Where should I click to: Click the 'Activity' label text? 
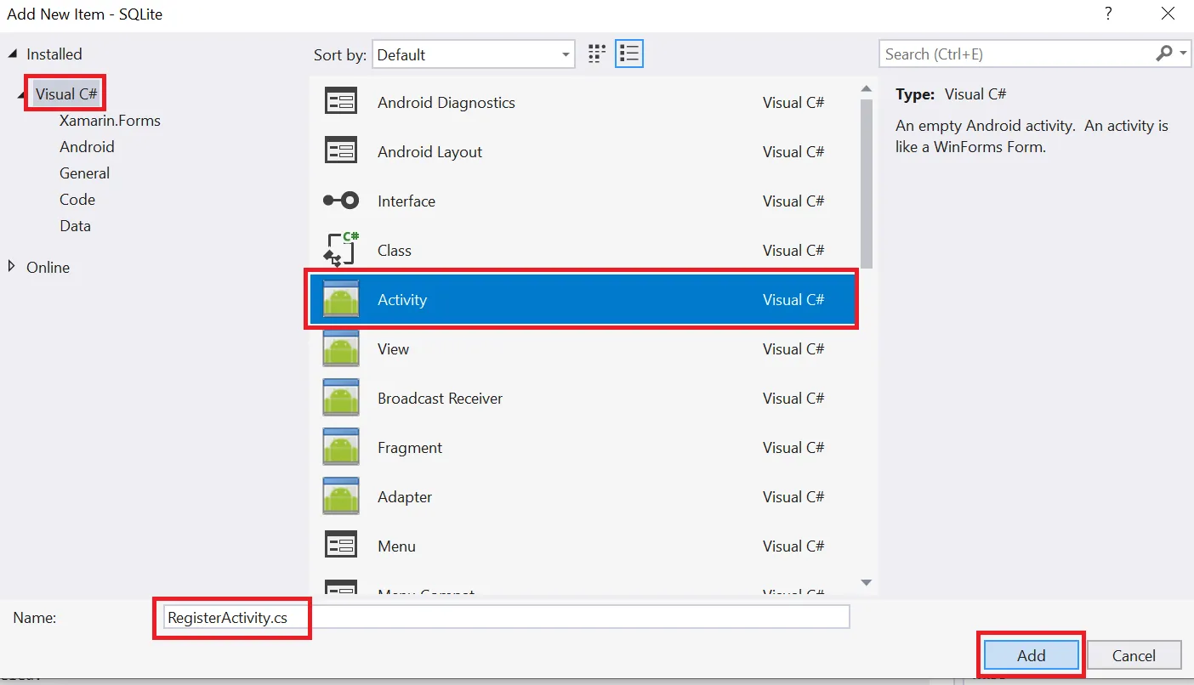(x=402, y=300)
